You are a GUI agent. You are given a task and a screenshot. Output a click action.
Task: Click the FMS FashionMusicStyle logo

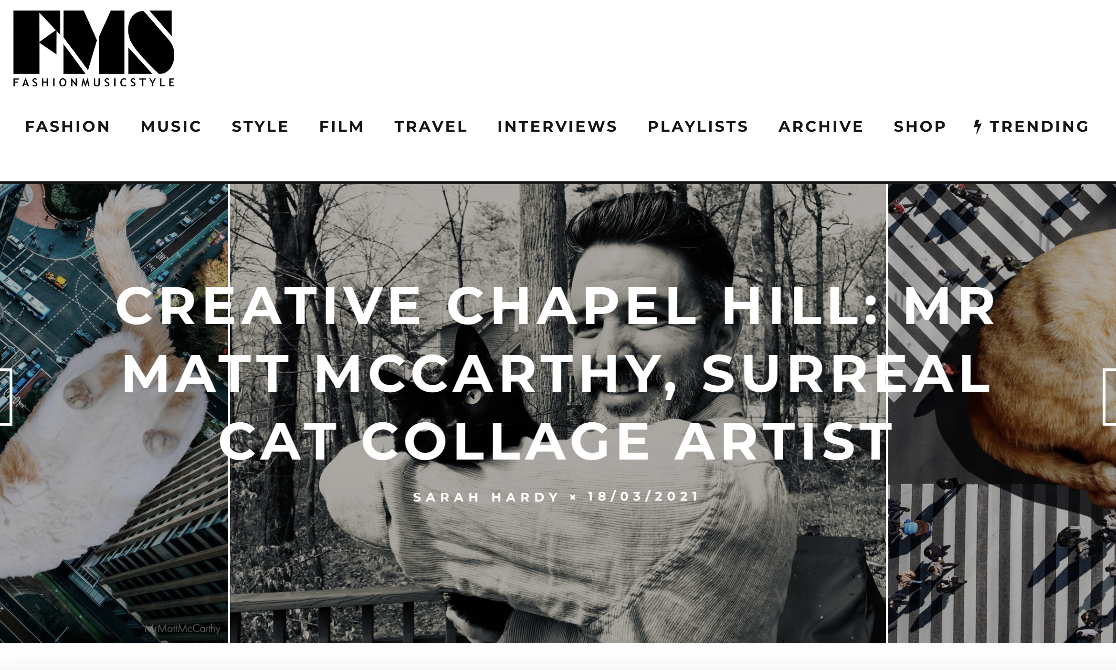click(x=94, y=49)
